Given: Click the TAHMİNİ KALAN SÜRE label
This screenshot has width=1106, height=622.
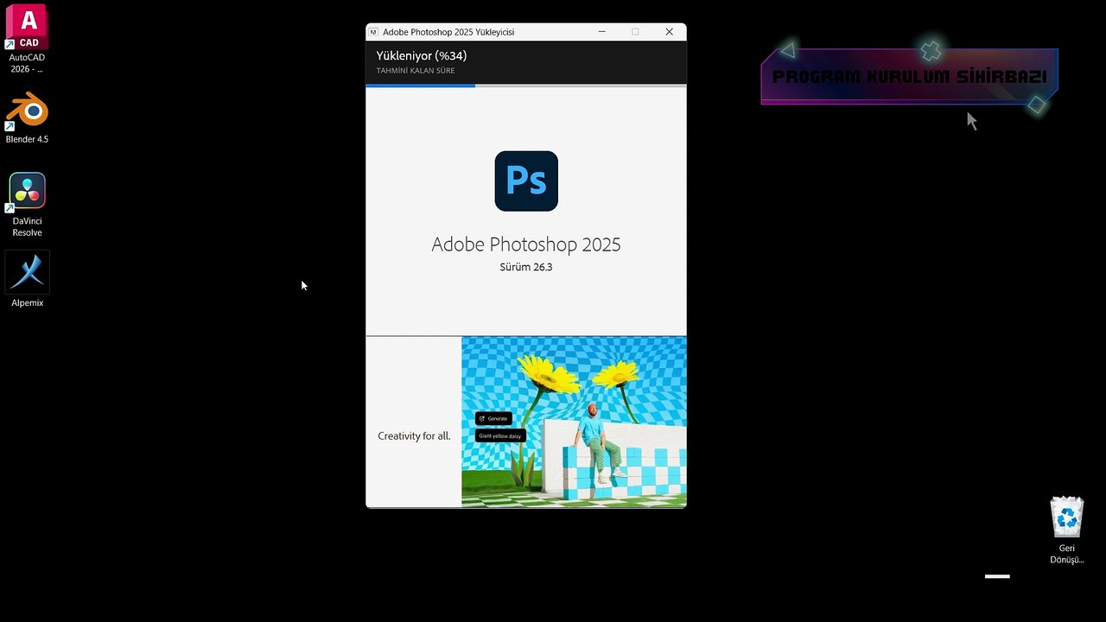Looking at the screenshot, I should coord(416,71).
